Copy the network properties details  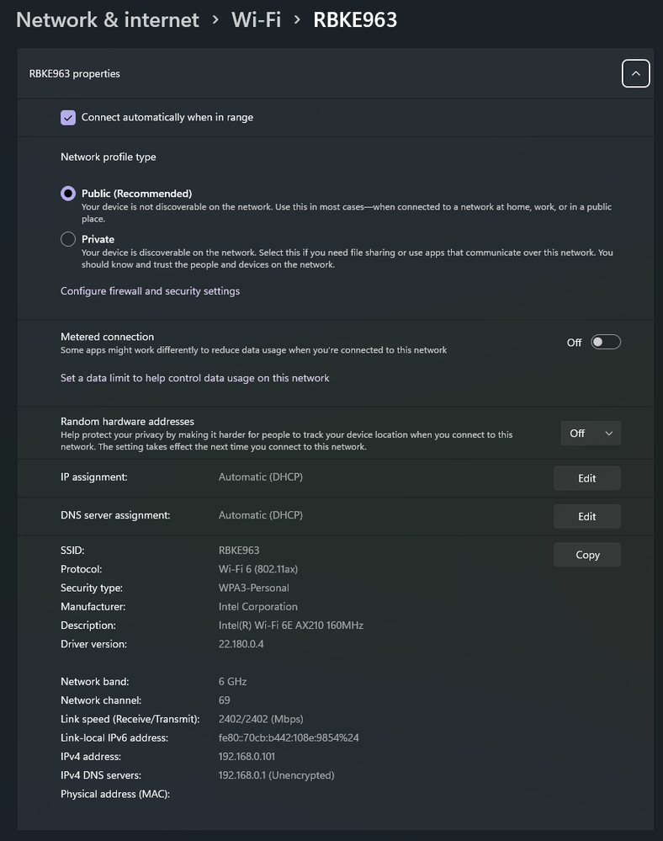click(587, 555)
